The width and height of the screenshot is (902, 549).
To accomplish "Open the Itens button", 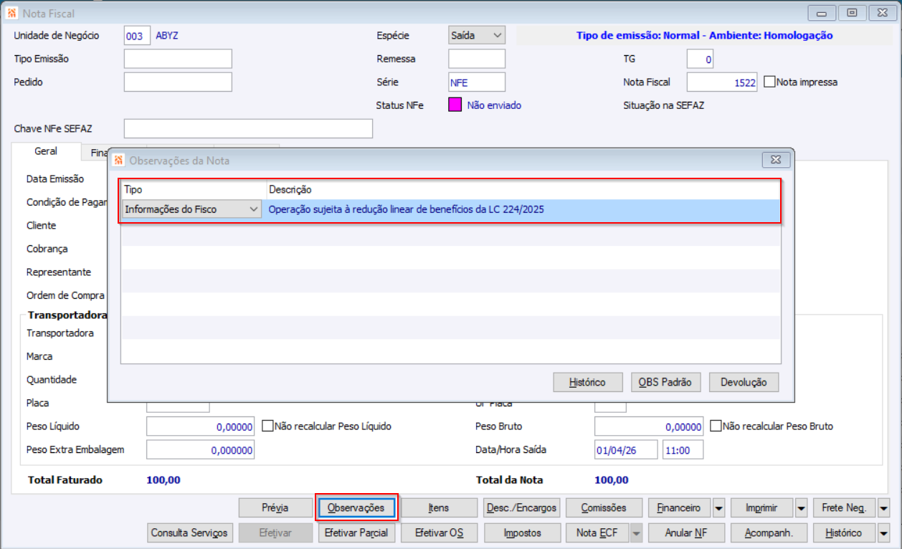I will point(439,507).
